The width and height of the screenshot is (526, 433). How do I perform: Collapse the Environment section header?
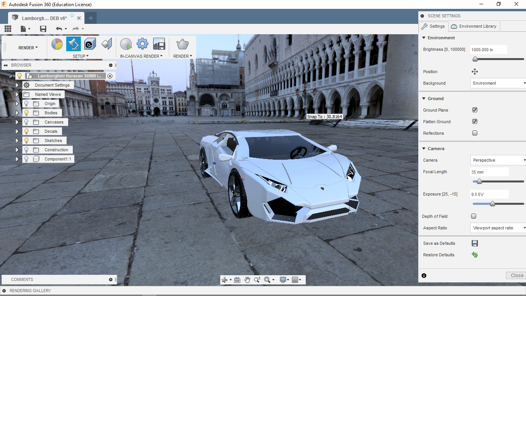[x=424, y=38]
